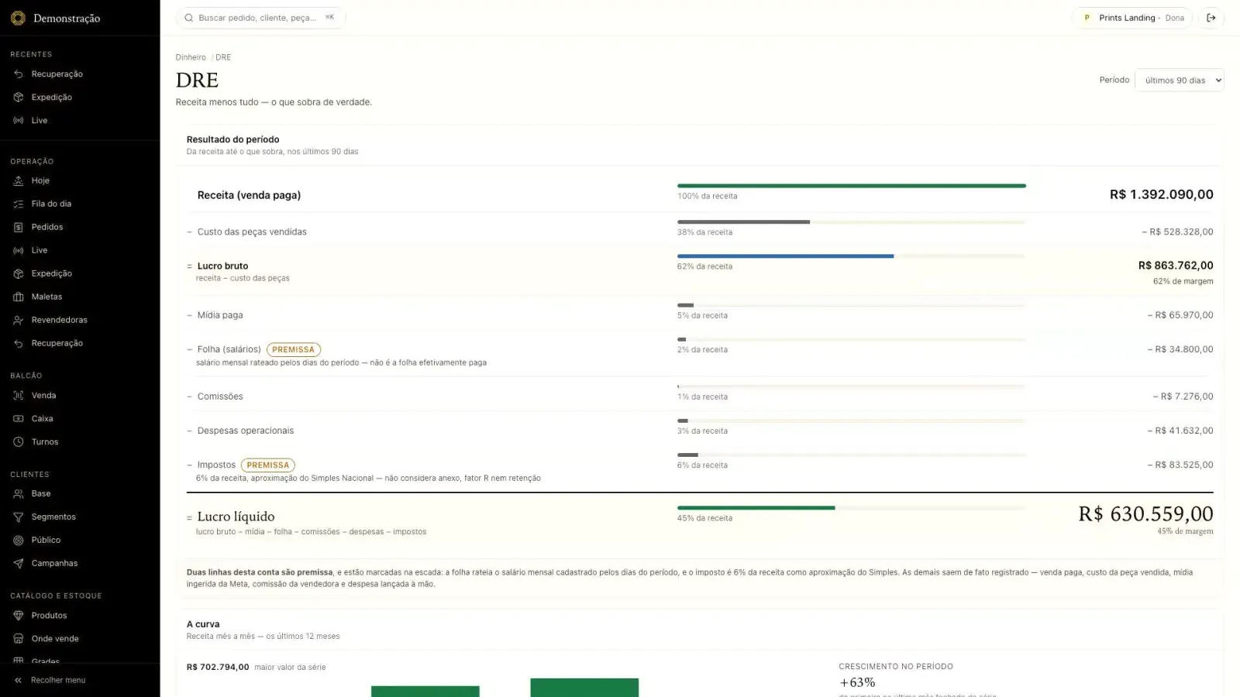
Task: Go to Hoje icon in Operação
Action: click(19, 180)
